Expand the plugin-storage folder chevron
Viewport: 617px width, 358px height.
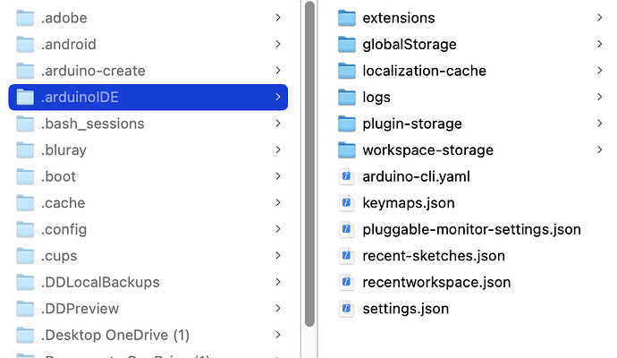coord(599,124)
